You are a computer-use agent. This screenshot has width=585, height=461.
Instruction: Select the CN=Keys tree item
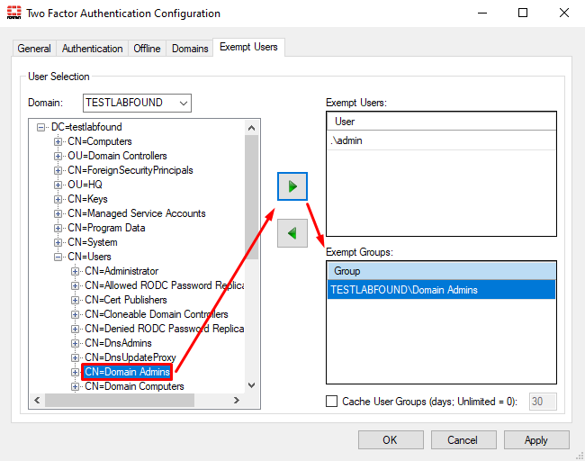pyautogui.click(x=87, y=199)
